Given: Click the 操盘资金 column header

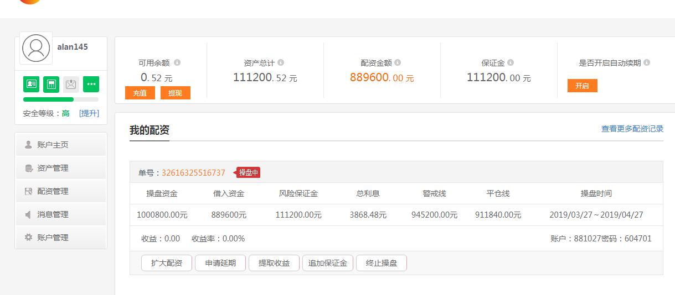Looking at the screenshot, I should (162, 193).
